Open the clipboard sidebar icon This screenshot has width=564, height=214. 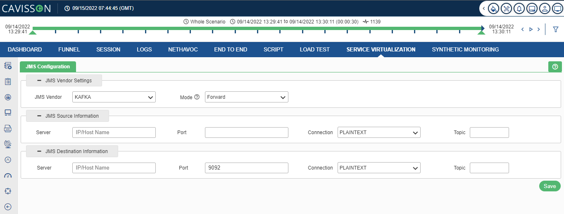point(8,81)
